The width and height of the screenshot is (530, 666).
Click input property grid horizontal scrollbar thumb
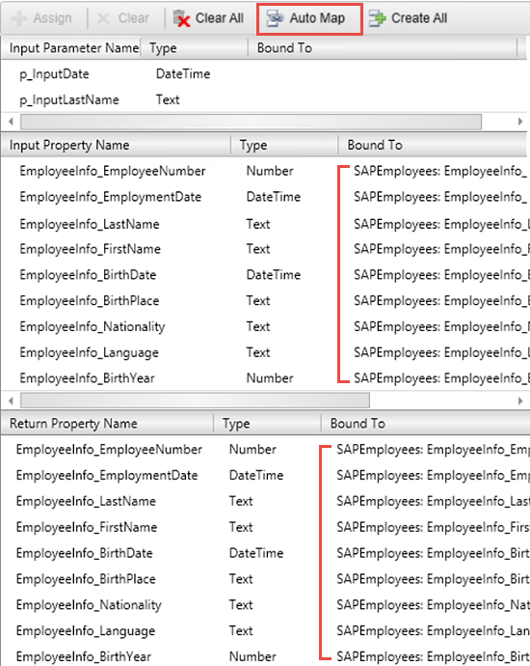195,401
